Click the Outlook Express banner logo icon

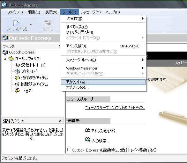(x=5, y=38)
